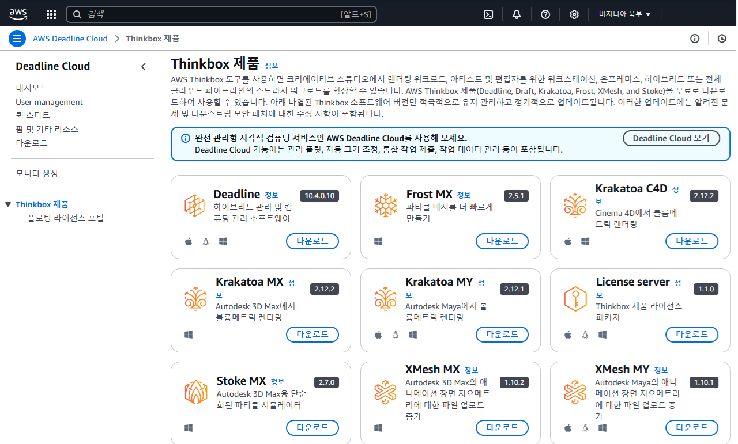Click the Apple icon on Krakatoa C4D card
The image size is (738, 444).
click(x=568, y=241)
